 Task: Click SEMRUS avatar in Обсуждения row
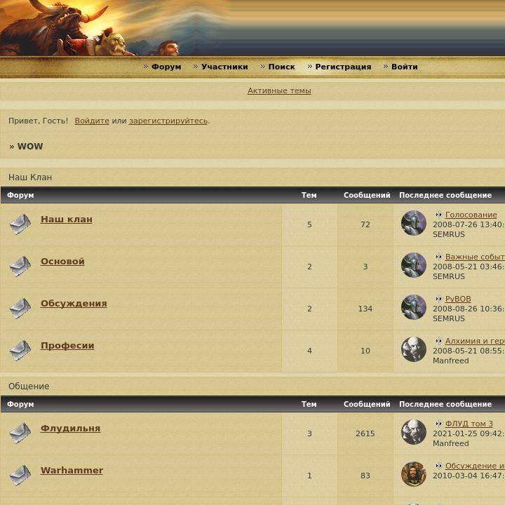click(414, 307)
